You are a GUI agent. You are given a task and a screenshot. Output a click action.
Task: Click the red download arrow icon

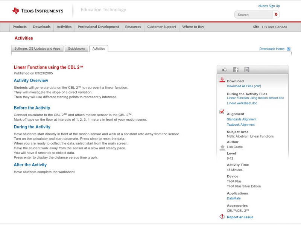click(222, 80)
